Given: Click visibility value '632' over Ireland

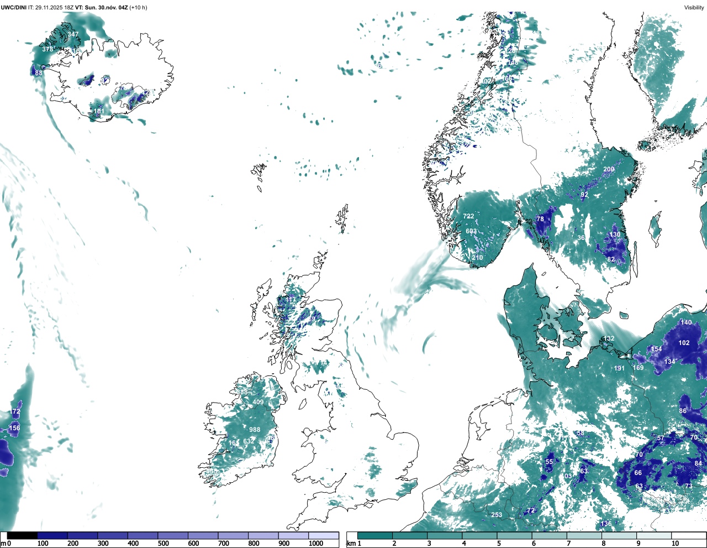Looking at the screenshot, I should point(249,441).
